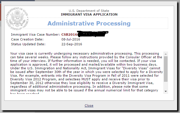This screenshot has width=180, height=114.
Task: Click the Status Updated Date label
Action: tap(28, 44)
